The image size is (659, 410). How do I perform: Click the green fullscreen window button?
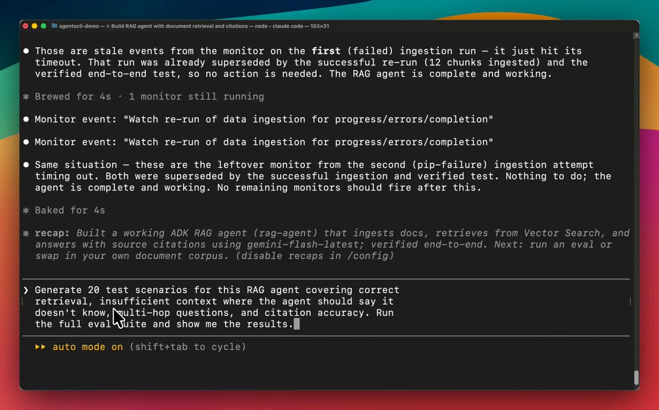point(43,26)
